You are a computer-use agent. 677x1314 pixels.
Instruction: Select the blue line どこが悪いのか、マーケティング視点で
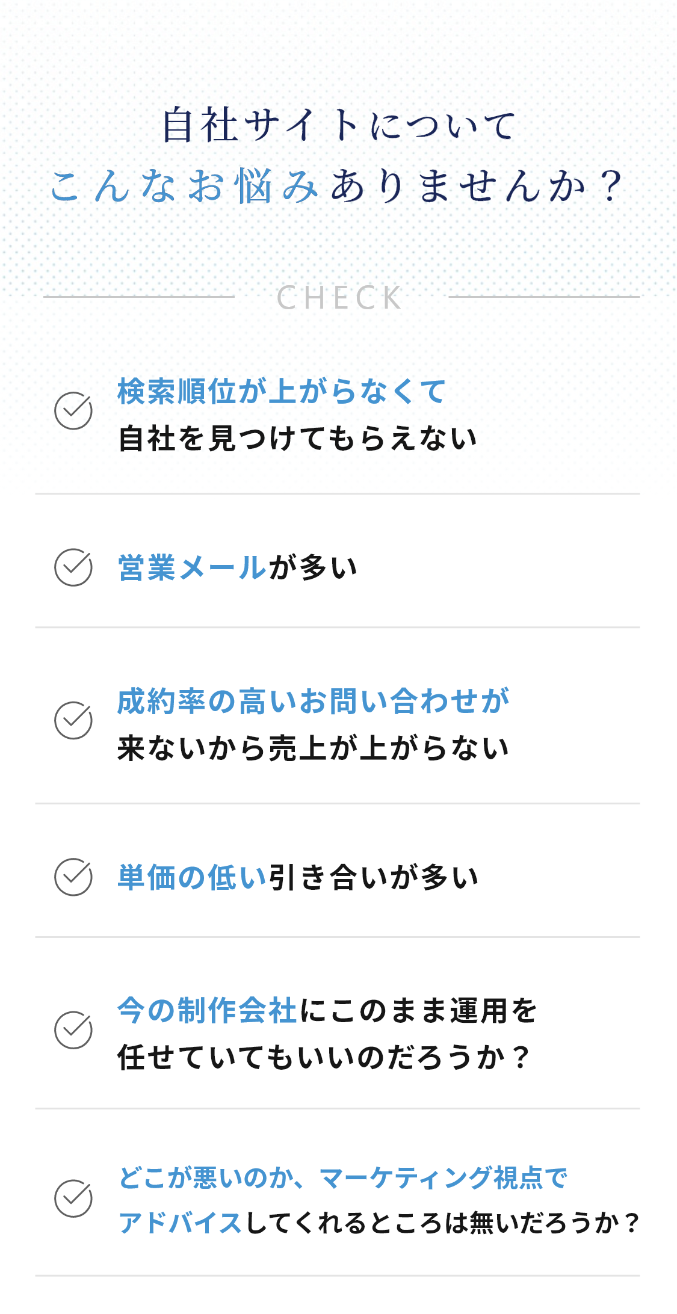pos(343,1177)
